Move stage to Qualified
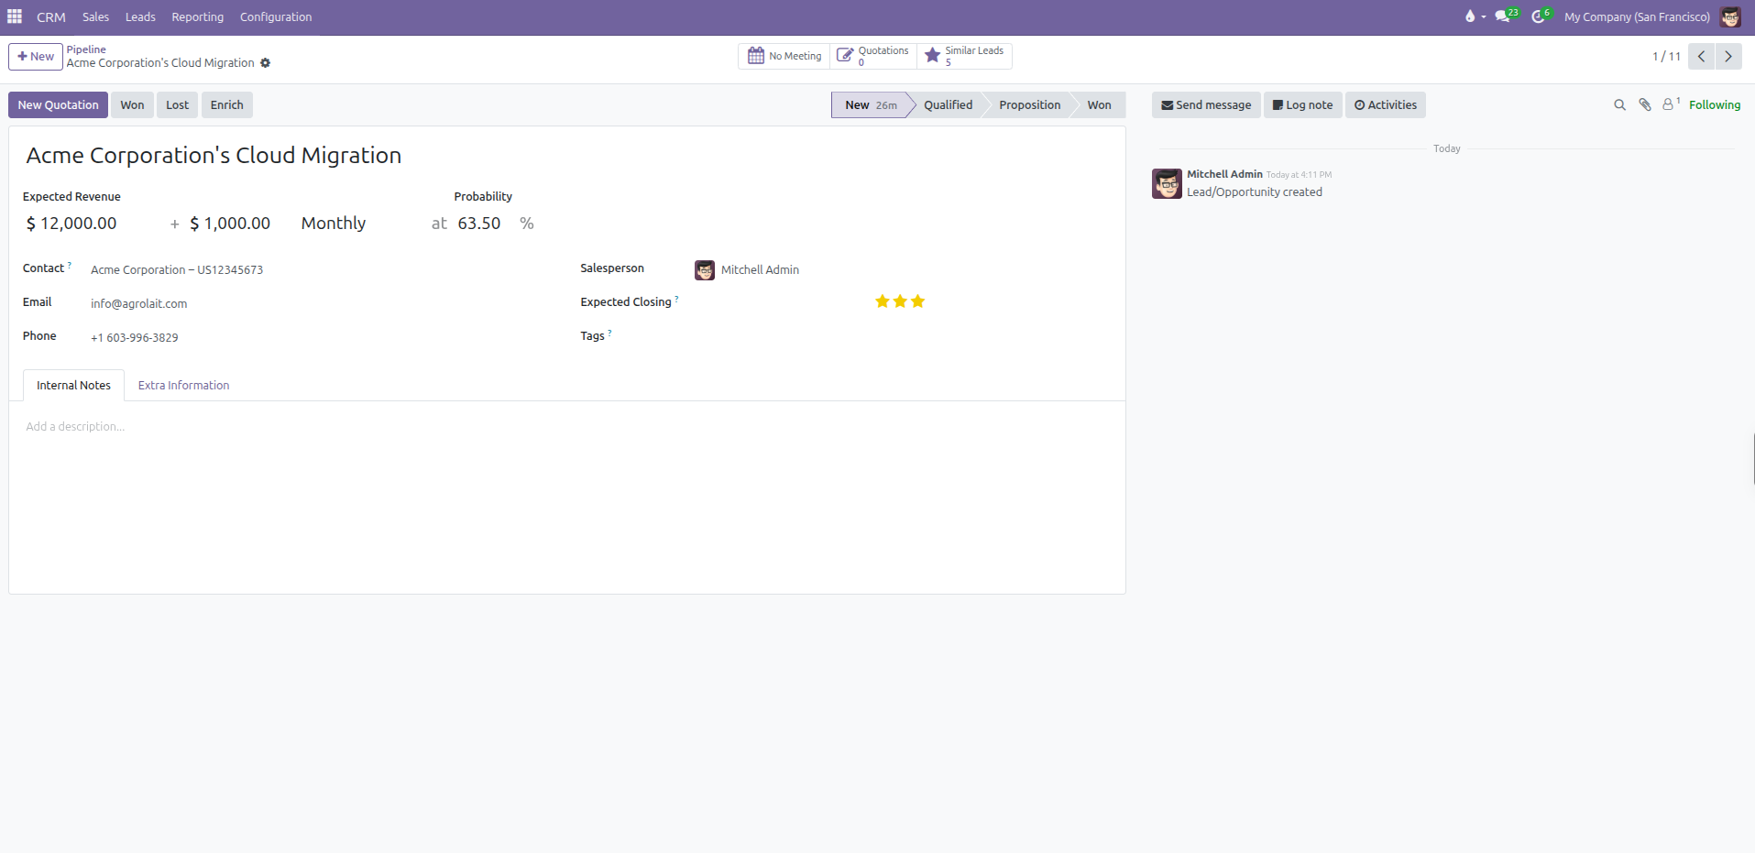Image resolution: width=1755 pixels, height=853 pixels. 948,105
